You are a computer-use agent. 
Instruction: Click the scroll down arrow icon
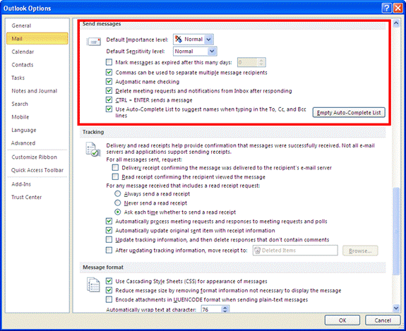pos(396,308)
